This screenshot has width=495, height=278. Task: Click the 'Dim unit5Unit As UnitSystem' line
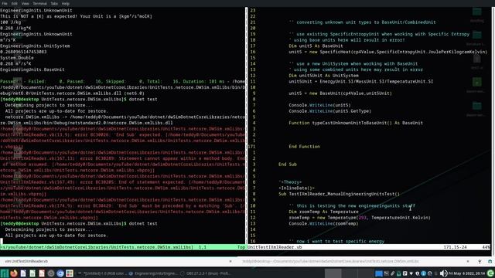click(x=323, y=76)
